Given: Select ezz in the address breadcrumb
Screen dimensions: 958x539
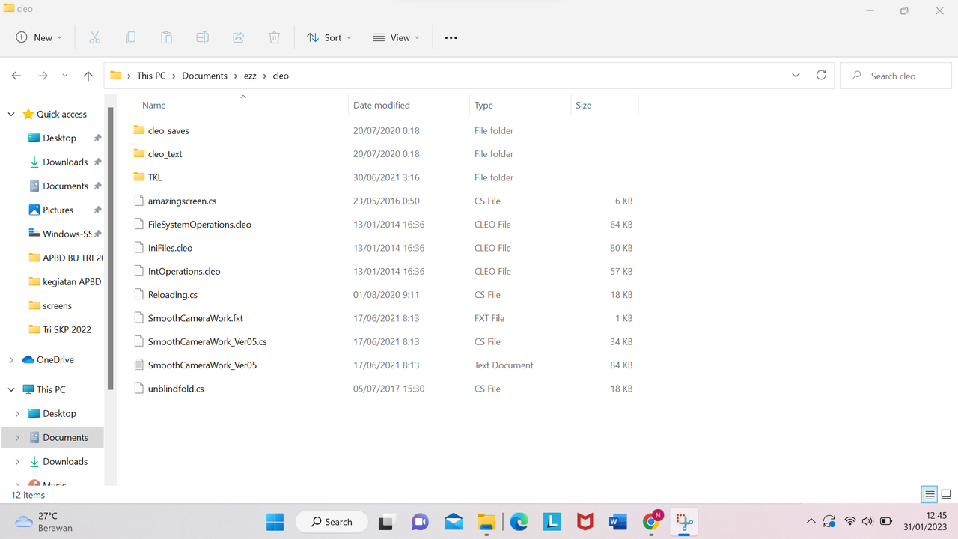Looking at the screenshot, I should [x=250, y=76].
